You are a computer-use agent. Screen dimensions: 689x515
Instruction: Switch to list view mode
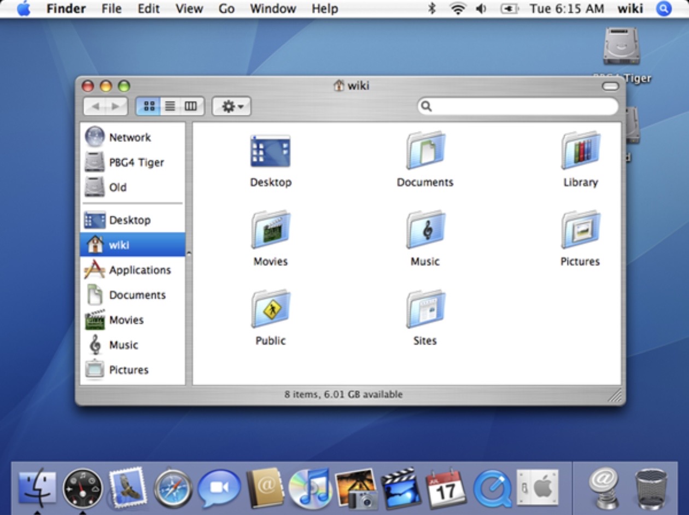pyautogui.click(x=170, y=107)
